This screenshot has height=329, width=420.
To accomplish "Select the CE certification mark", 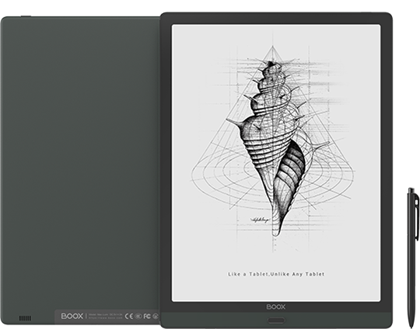I will [129, 316].
